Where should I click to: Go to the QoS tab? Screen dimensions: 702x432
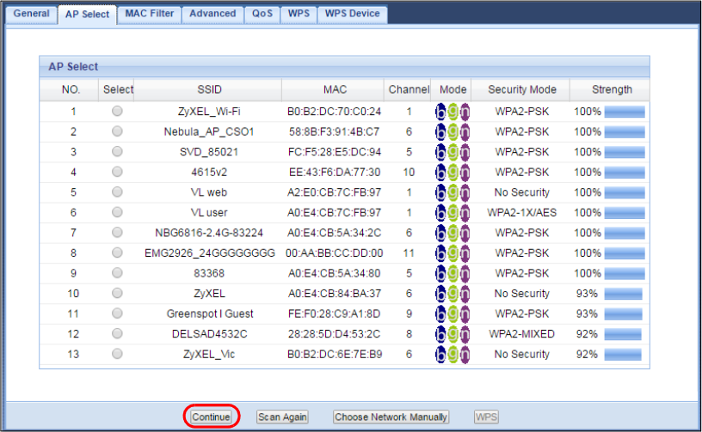(262, 14)
